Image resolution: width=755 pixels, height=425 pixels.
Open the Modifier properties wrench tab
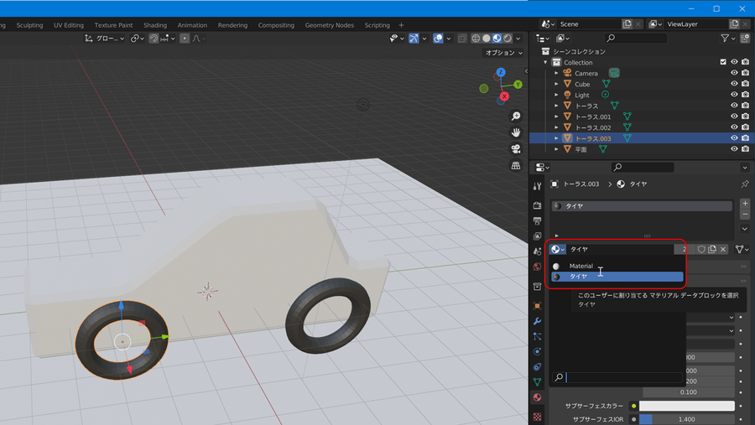click(x=537, y=321)
